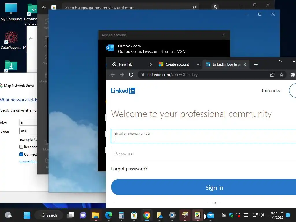Go back in the Chrome browser
296x222 pixels.
pyautogui.click(x=113, y=75)
